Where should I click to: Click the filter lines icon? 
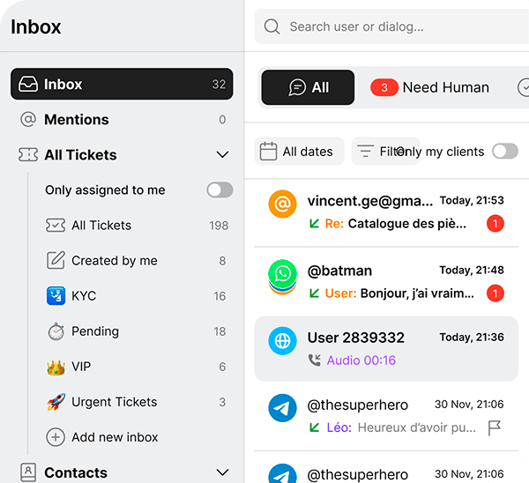(365, 151)
